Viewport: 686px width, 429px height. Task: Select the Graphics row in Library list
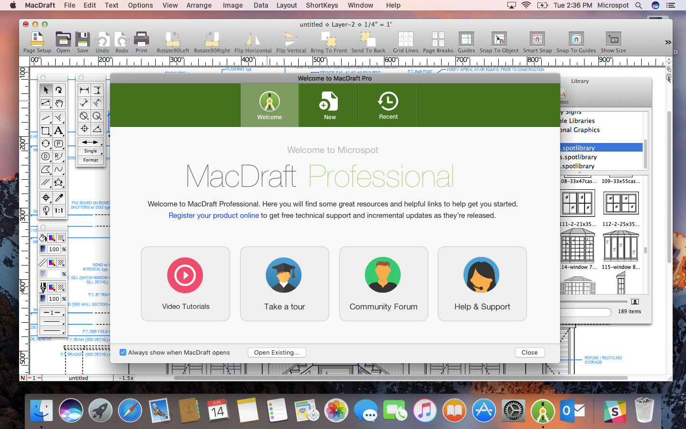click(x=601, y=130)
